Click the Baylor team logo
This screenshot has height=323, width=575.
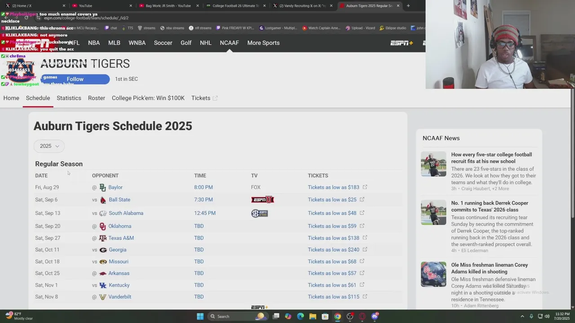(102, 188)
